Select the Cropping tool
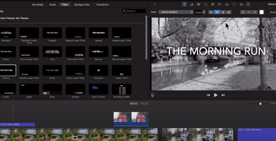The height and width of the screenshot is (141, 276). 206,4
